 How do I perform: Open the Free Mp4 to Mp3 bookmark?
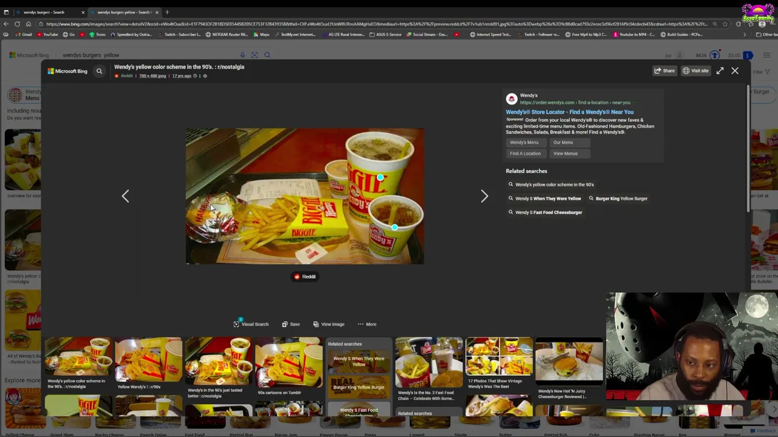[x=586, y=35]
